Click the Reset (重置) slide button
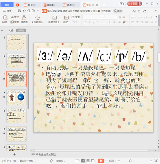 pyautogui.click(x=76, y=17)
